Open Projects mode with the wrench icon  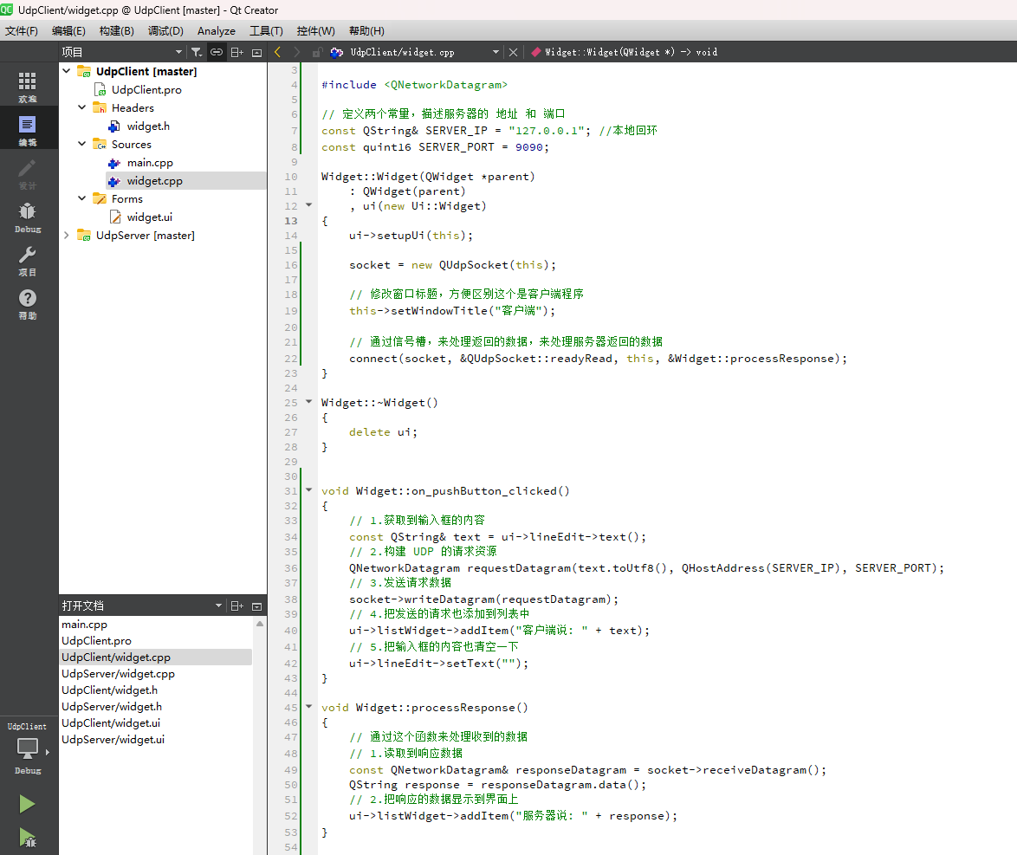coord(27,260)
